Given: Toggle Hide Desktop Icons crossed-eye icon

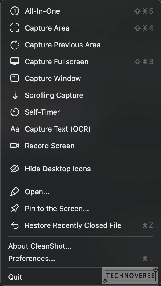Looking at the screenshot, I should 15,169.
